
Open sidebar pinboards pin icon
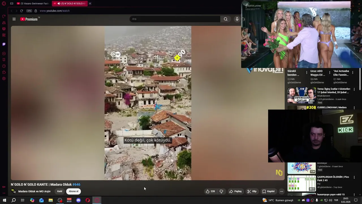[x=4, y=60]
